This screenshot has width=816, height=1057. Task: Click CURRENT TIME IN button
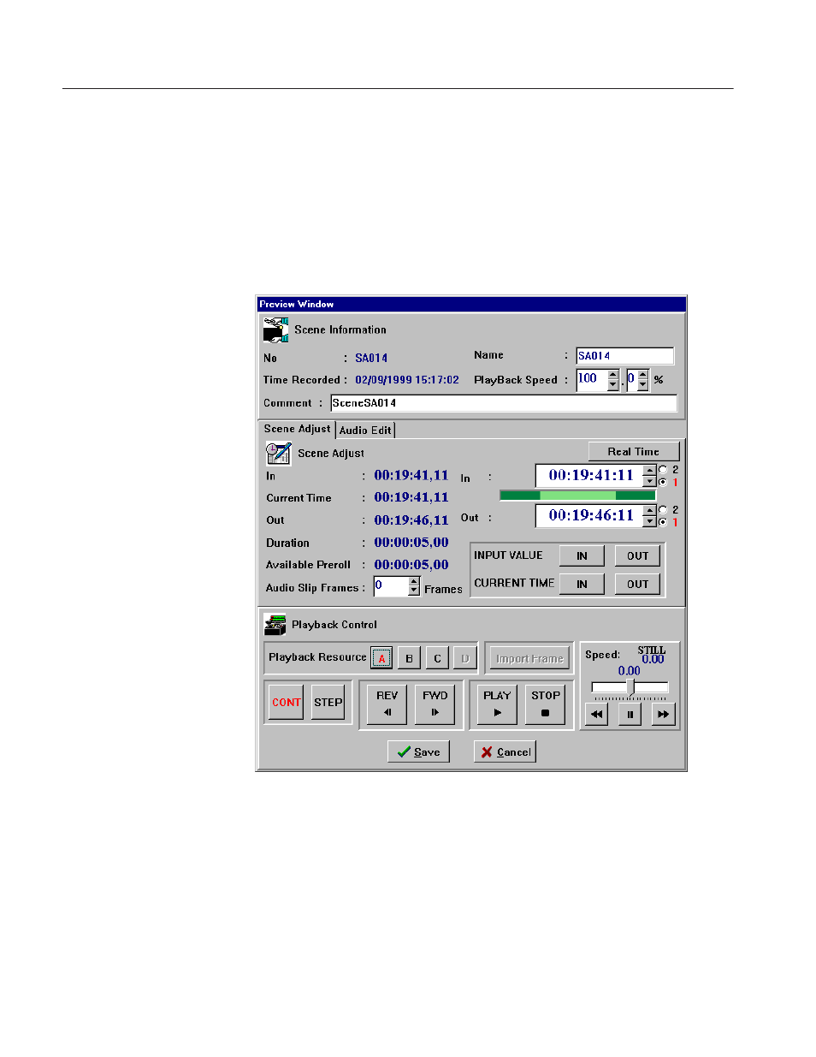coord(582,585)
